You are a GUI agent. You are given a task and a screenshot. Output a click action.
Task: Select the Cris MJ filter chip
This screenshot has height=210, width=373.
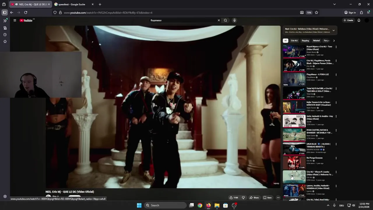tap(294, 41)
